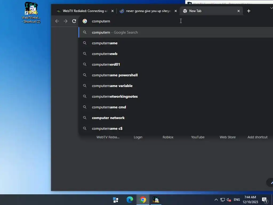
Task: Open the Login shortcut
Action: (138, 137)
